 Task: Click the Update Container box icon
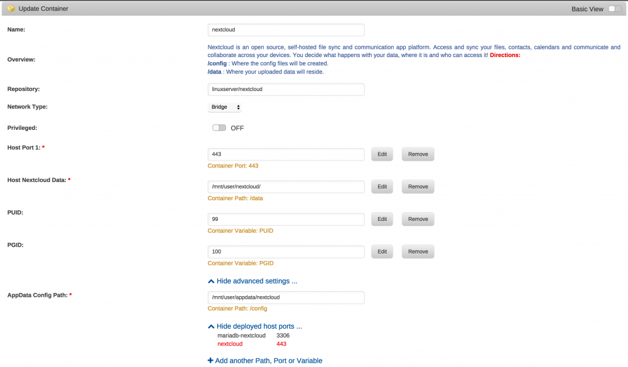coord(11,8)
